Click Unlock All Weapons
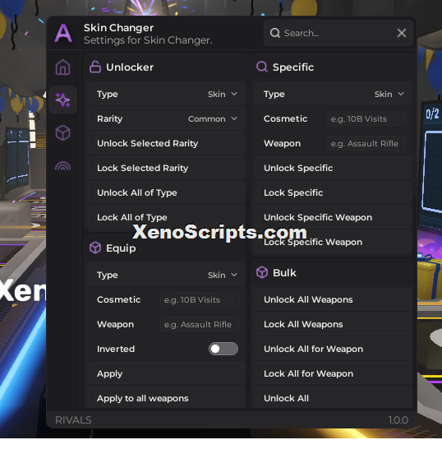Viewport: 442px width, 463px height. pos(333,299)
